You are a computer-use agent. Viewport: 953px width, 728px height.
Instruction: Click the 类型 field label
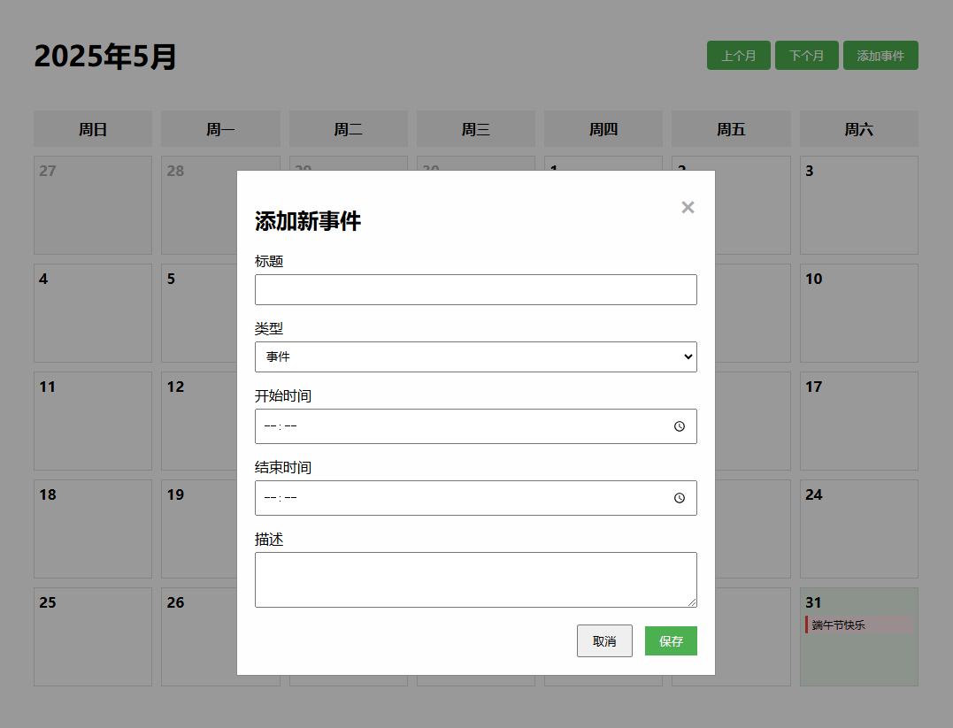tap(269, 329)
